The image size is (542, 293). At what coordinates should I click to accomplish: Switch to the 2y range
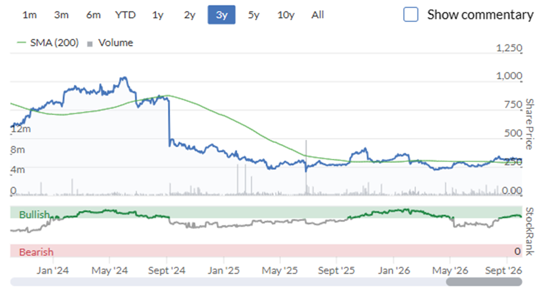[x=190, y=15]
